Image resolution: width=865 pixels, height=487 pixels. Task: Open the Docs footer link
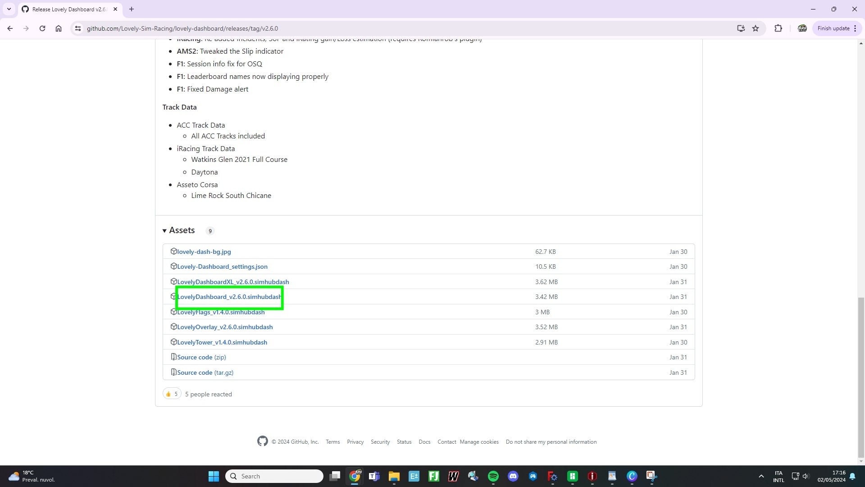click(x=424, y=442)
